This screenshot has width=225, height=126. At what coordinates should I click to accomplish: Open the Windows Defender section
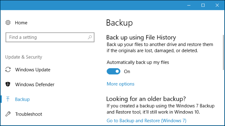[x=35, y=84]
